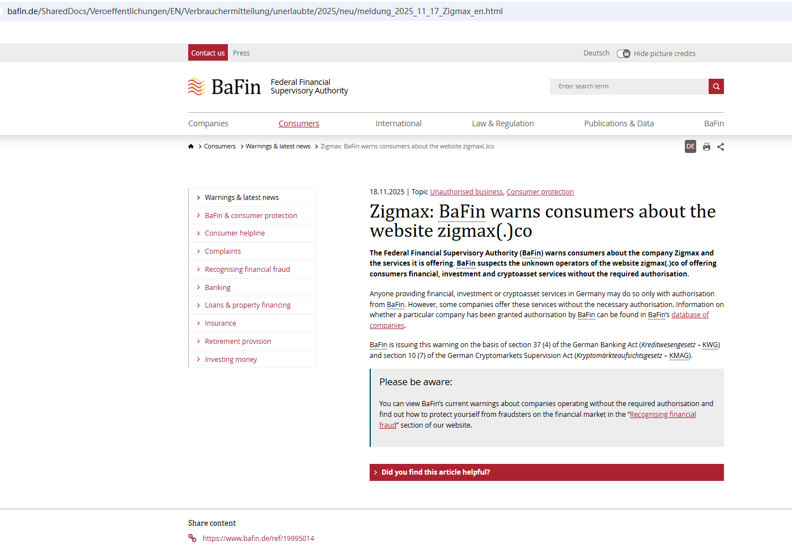The image size is (792, 550).
Task: Expand Warnings & latest news sidebar item
Action: [x=252, y=198]
